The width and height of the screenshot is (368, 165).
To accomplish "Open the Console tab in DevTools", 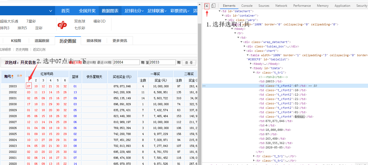I will point(247,6).
